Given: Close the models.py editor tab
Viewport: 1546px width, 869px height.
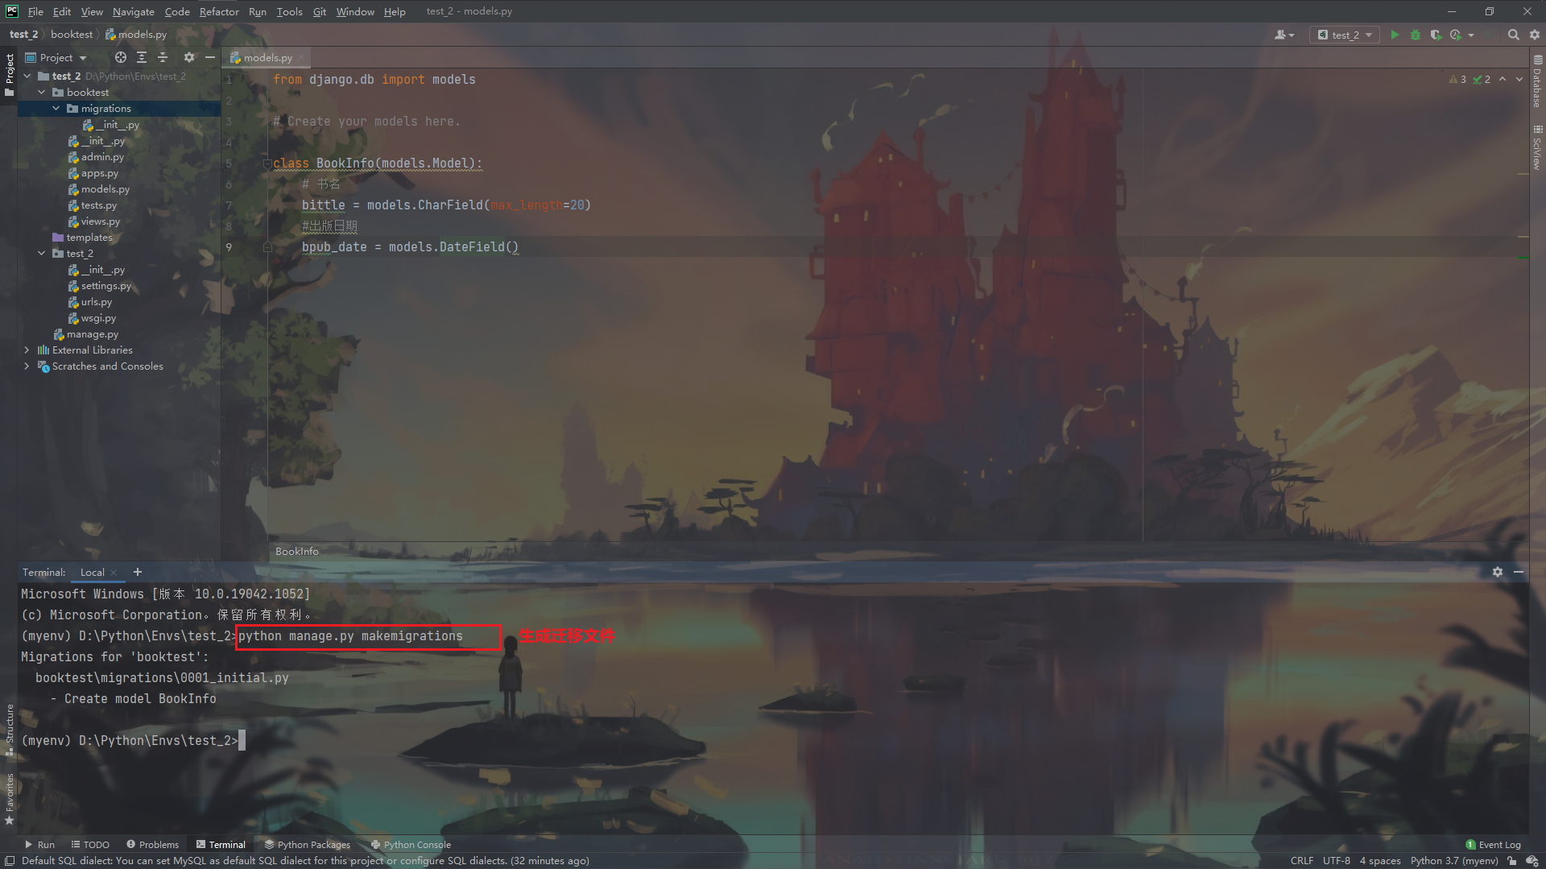Looking at the screenshot, I should (301, 57).
